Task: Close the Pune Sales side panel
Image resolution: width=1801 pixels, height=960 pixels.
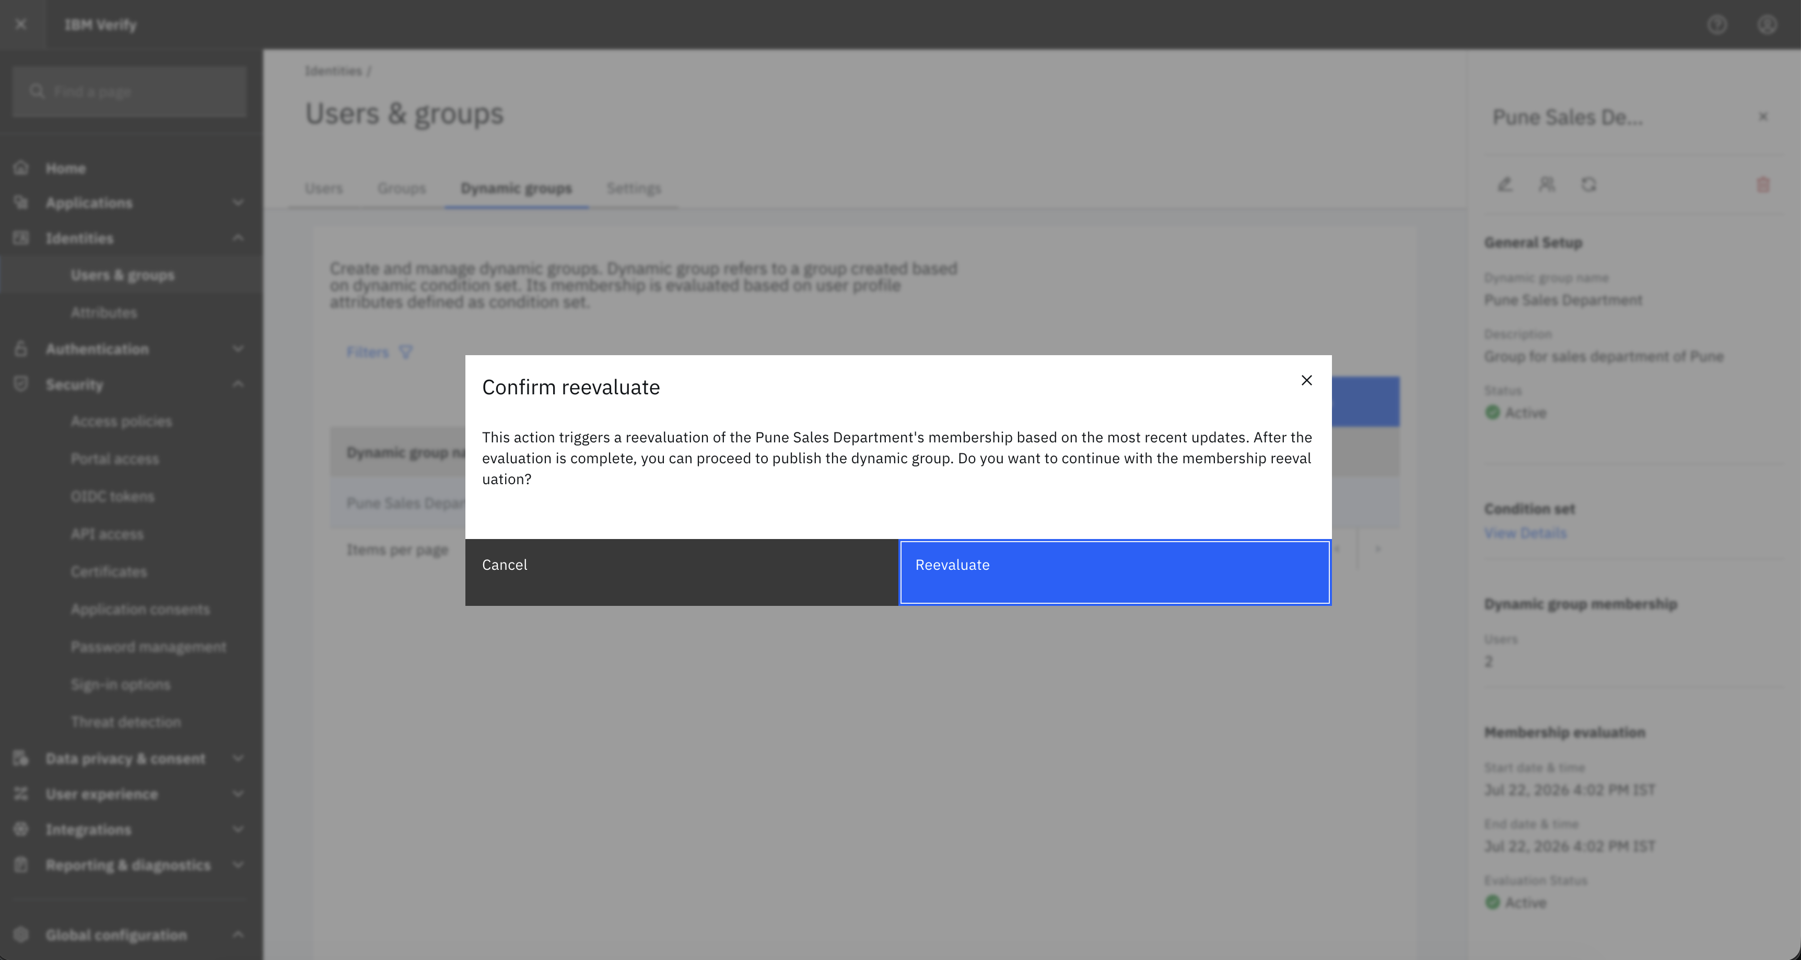Action: (x=1763, y=117)
